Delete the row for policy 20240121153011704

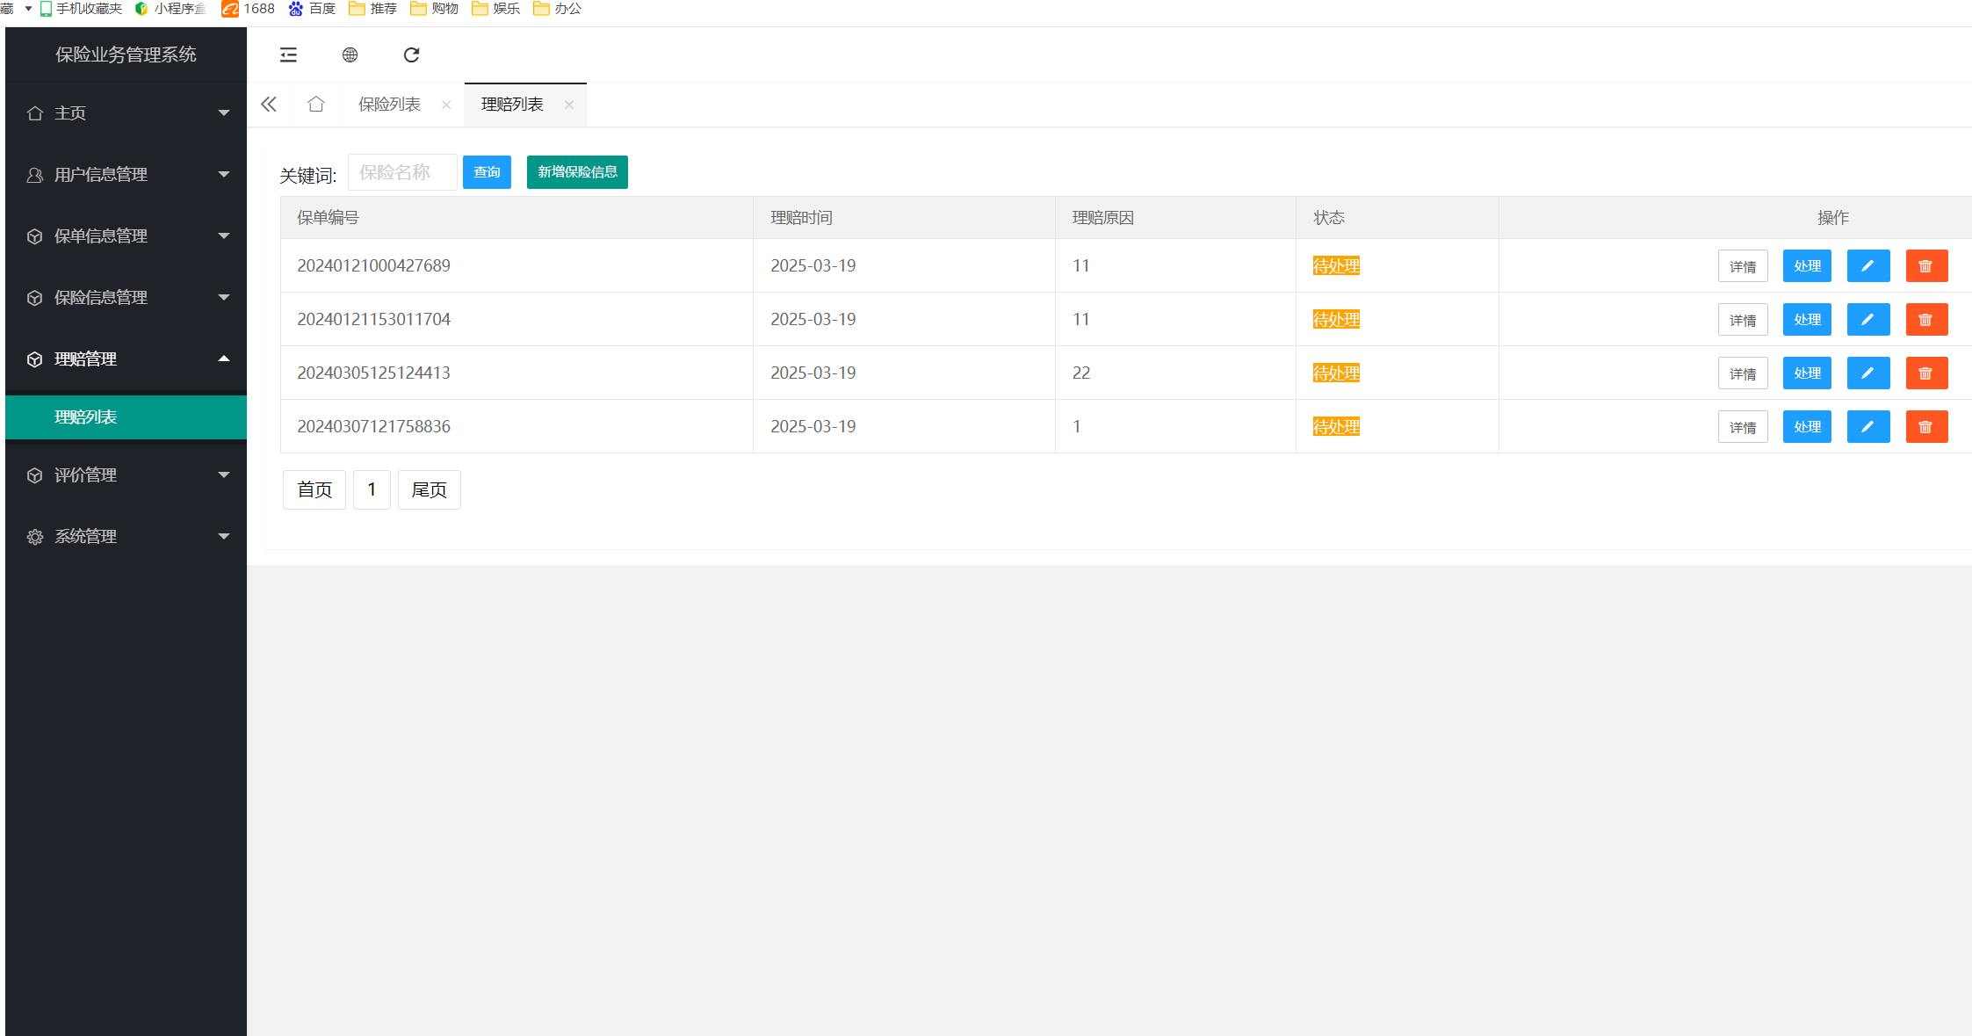click(x=1926, y=320)
